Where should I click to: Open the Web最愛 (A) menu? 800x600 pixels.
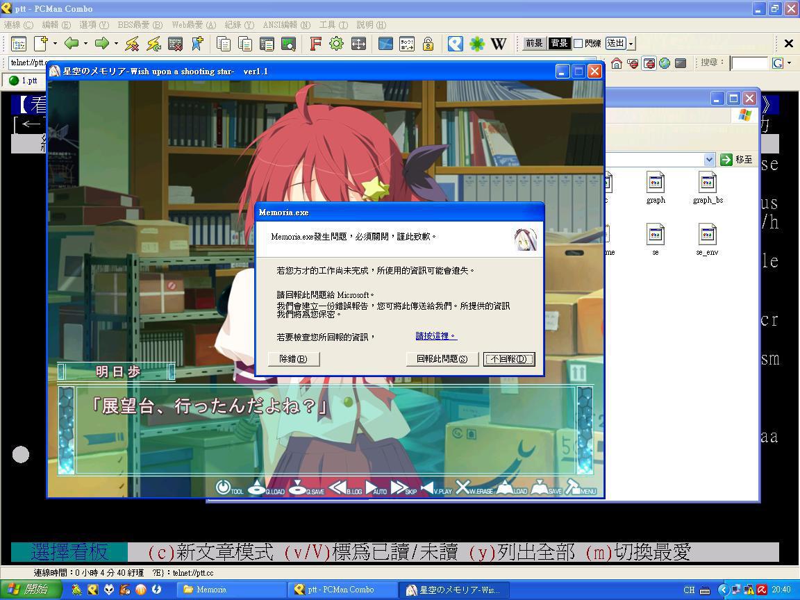click(x=194, y=24)
